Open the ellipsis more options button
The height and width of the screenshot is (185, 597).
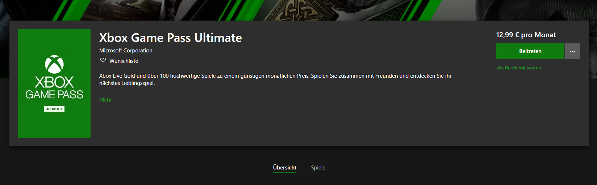[x=573, y=51]
